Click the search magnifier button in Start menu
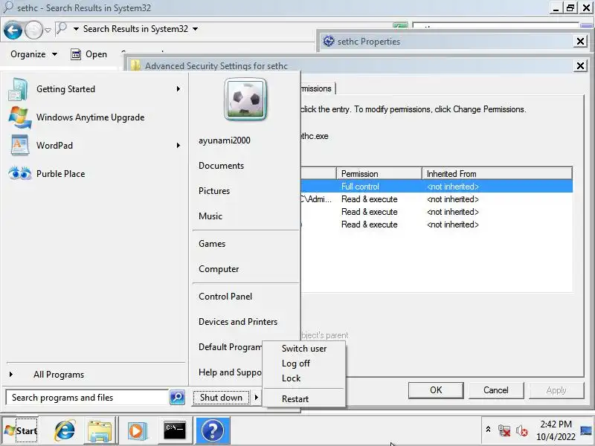This screenshot has height=446, width=595. coord(177,397)
